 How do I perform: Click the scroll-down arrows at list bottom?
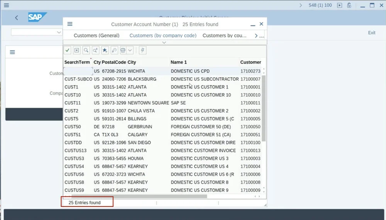(x=264, y=190)
